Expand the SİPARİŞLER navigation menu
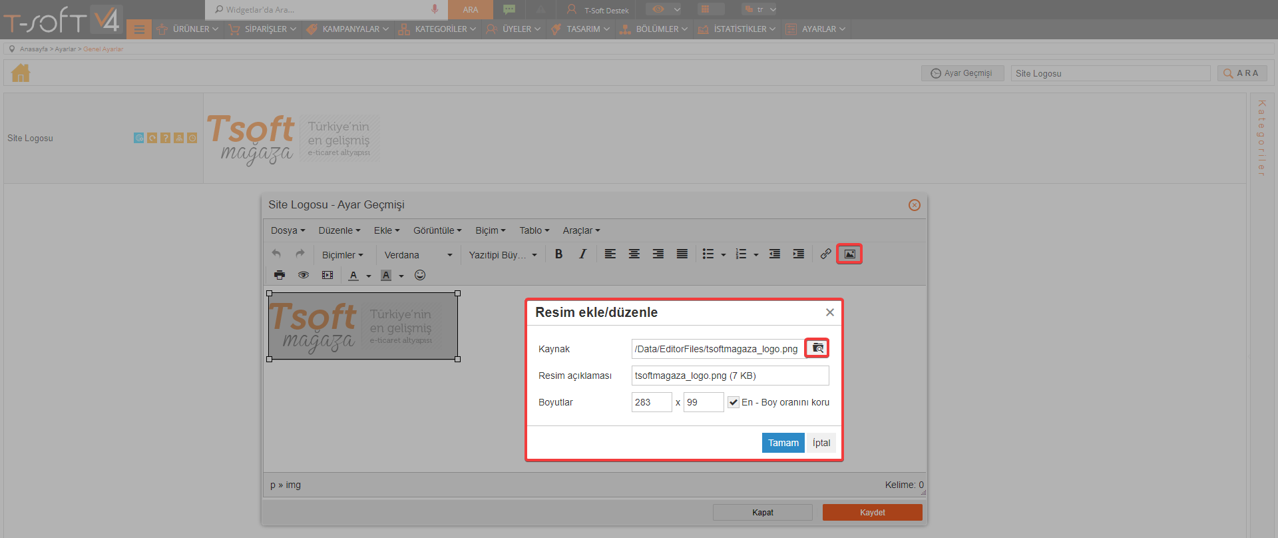Image resolution: width=1278 pixels, height=538 pixels. click(262, 29)
